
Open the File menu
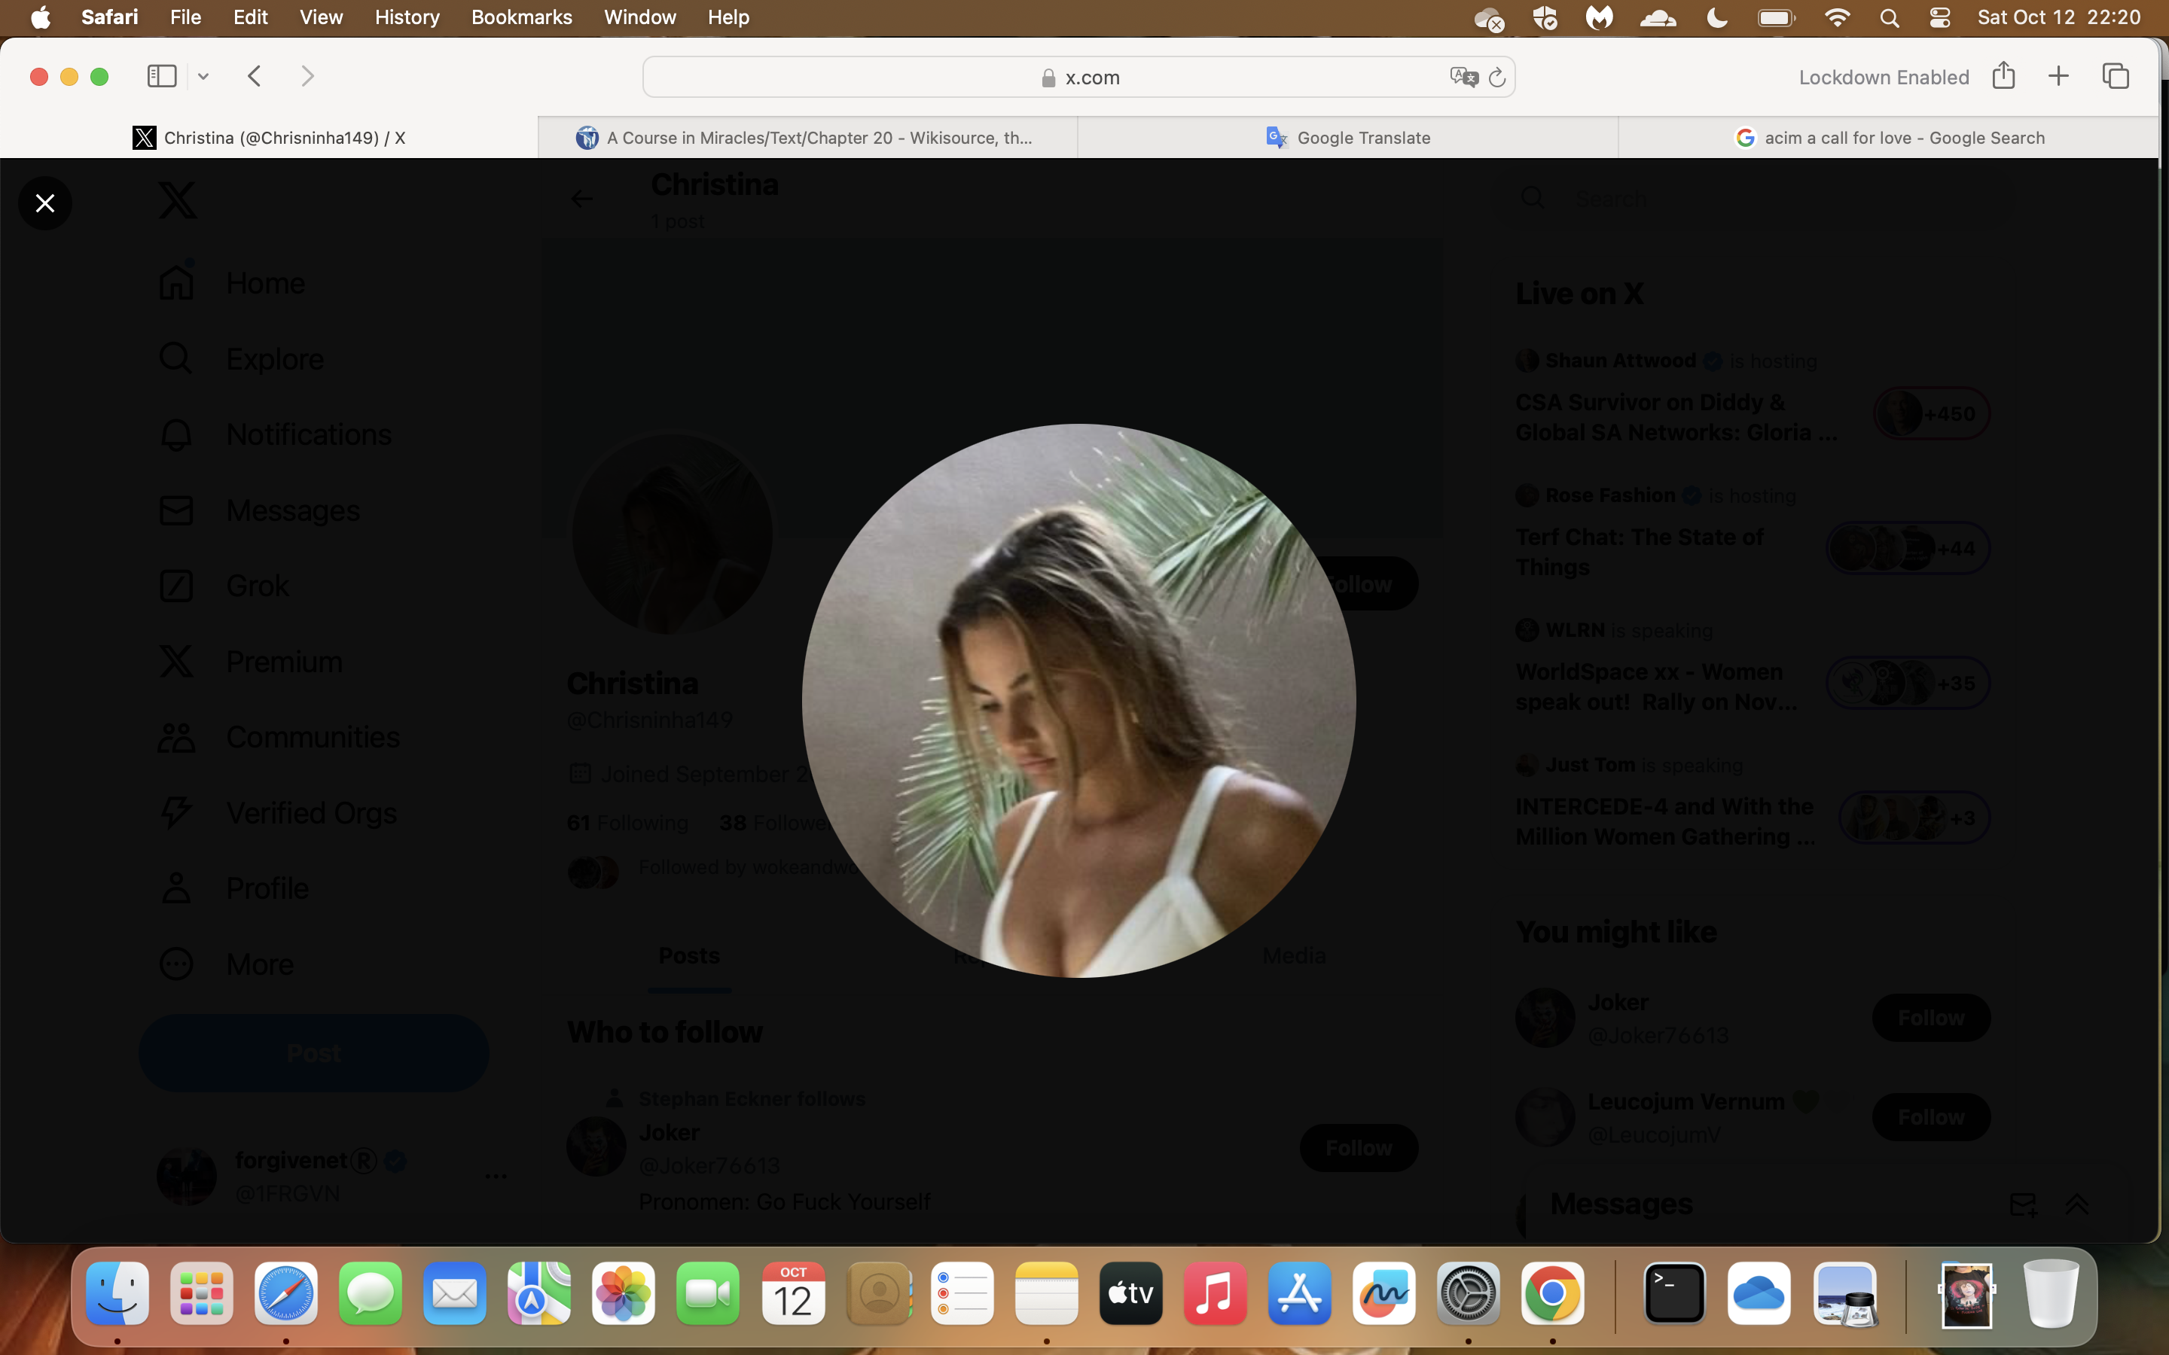(x=185, y=18)
